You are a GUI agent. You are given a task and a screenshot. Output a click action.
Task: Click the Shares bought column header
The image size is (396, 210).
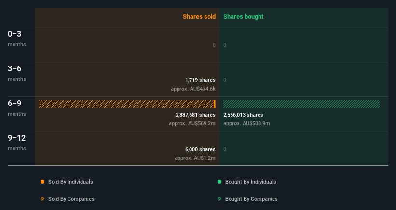click(x=243, y=17)
